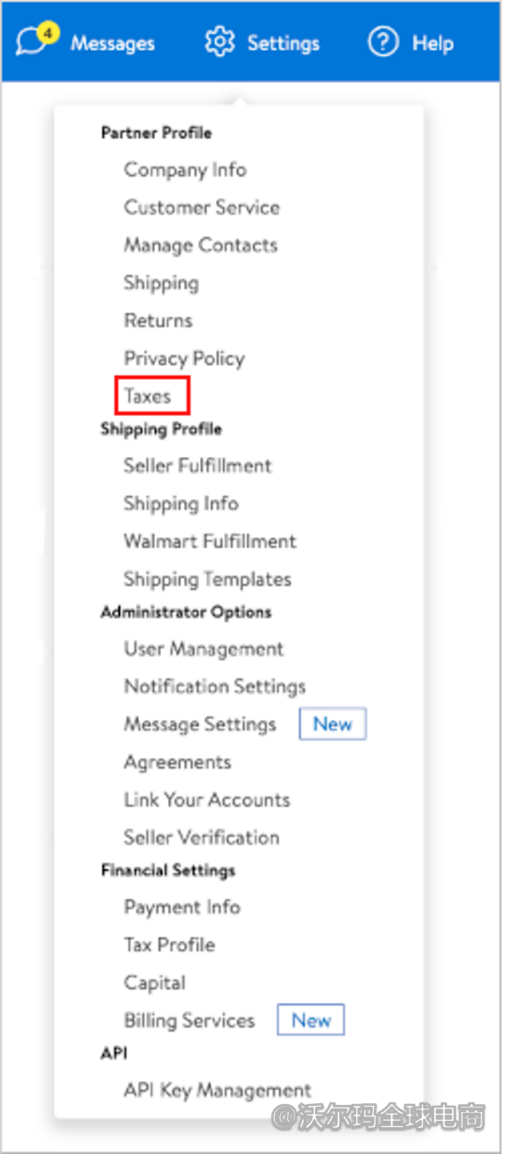Go to Notification Settings
The image size is (505, 1154).
coord(214,686)
